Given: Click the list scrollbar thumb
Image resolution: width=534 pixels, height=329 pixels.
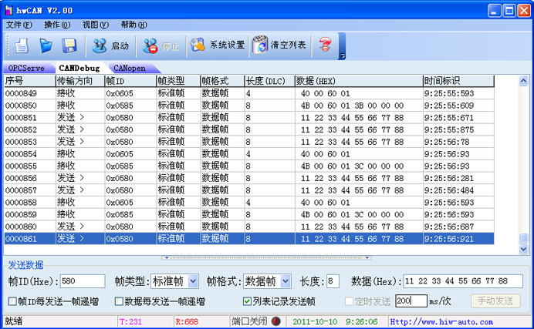Looking at the screenshot, I should point(523,238).
